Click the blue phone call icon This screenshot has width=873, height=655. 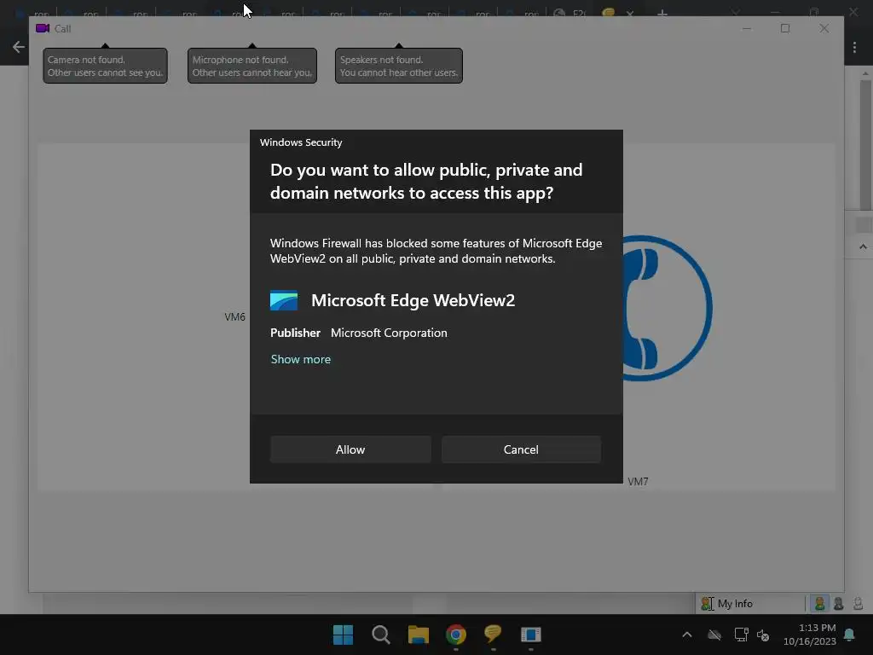pos(668,308)
